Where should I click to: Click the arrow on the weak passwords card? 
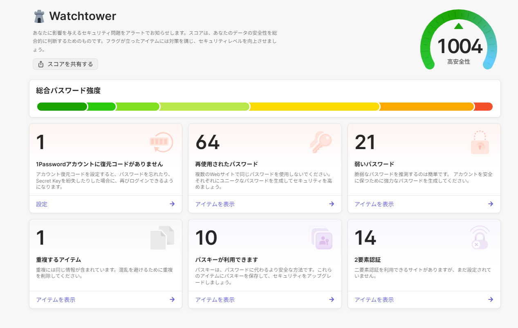tap(491, 204)
